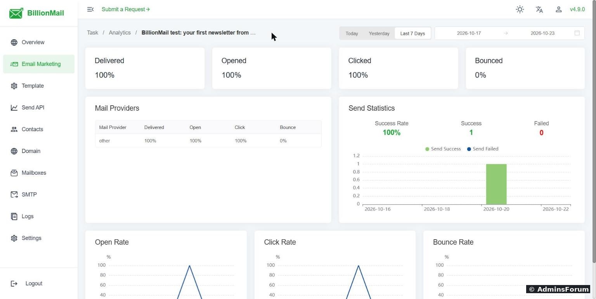Select the Today time range
Screen dimensions: 596x299
[352, 33]
